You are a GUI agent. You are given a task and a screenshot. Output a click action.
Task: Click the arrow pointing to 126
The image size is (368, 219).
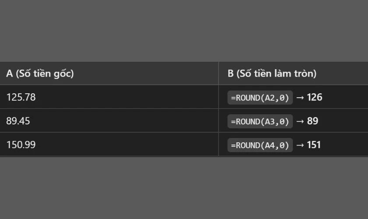(x=300, y=97)
